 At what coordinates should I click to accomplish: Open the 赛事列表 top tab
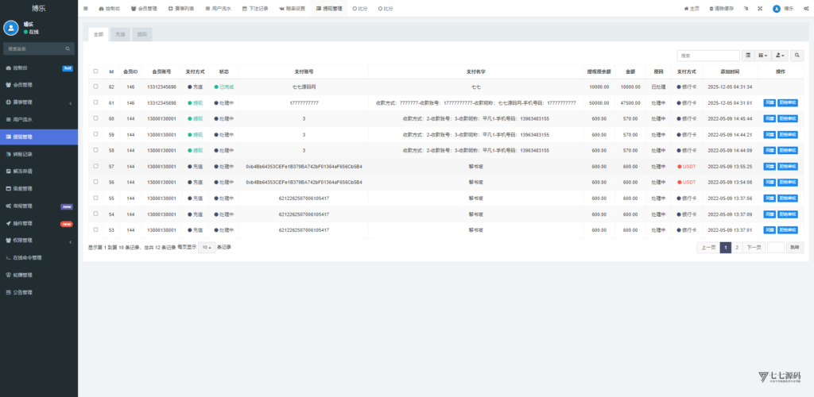[181, 9]
